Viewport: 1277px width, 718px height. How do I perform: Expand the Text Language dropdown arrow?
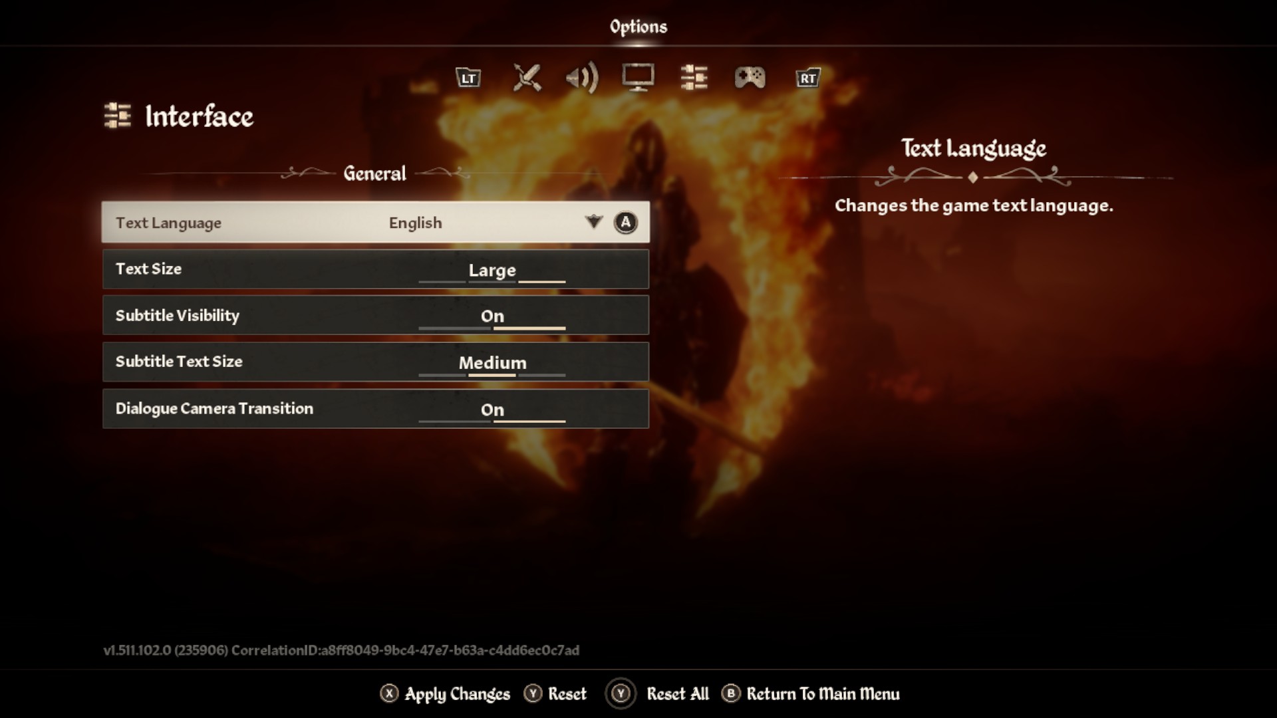point(593,222)
